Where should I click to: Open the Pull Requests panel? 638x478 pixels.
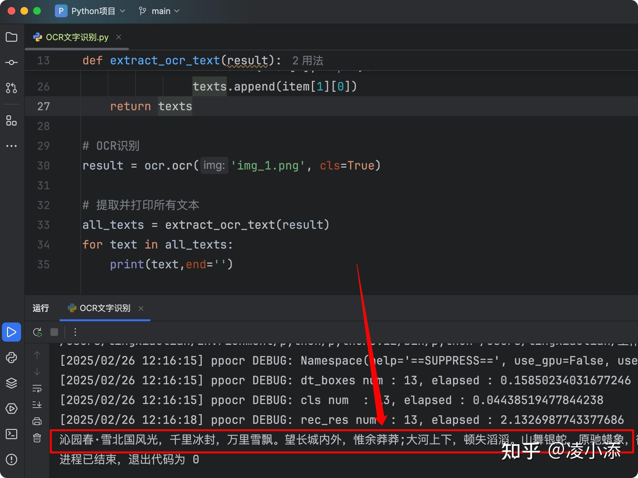point(12,89)
